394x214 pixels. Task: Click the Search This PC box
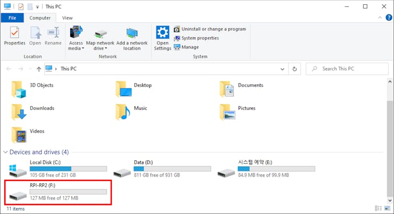click(347, 69)
